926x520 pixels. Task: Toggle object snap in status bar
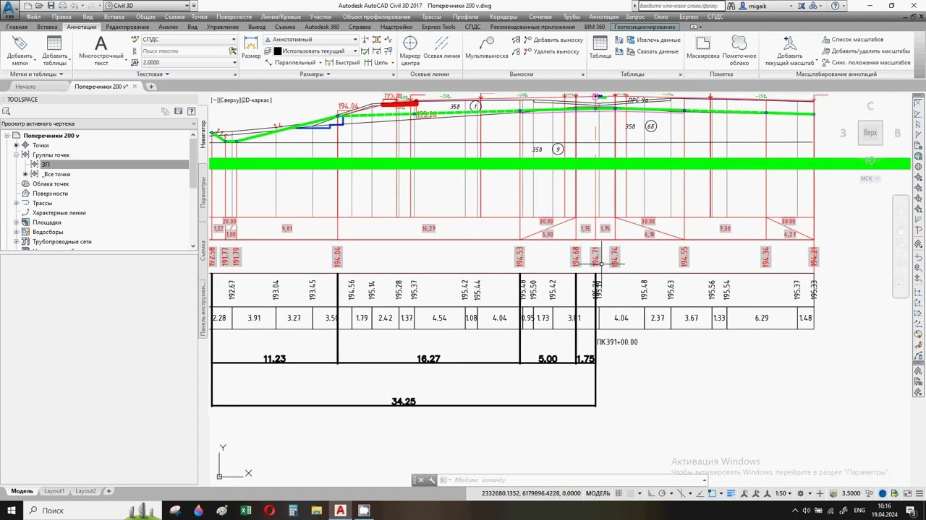click(x=713, y=493)
